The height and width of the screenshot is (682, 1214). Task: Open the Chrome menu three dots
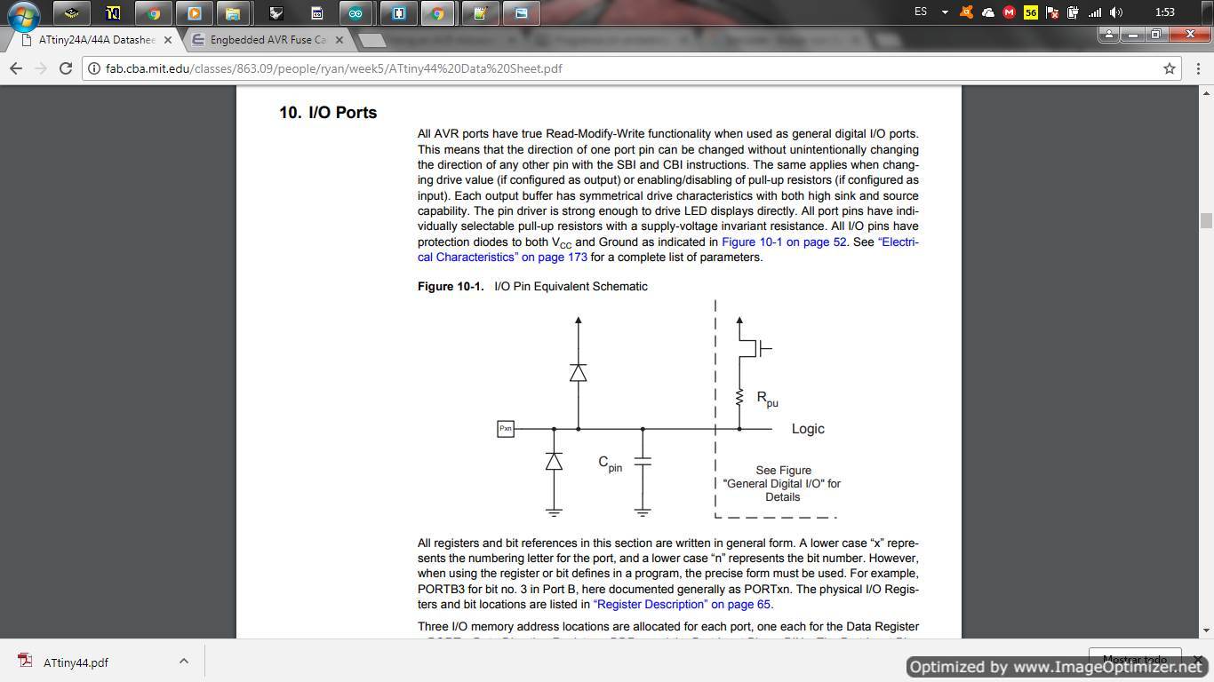pos(1198,68)
